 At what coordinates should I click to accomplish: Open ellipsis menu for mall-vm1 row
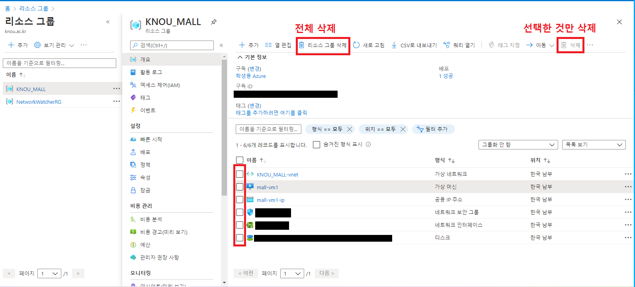click(628, 187)
